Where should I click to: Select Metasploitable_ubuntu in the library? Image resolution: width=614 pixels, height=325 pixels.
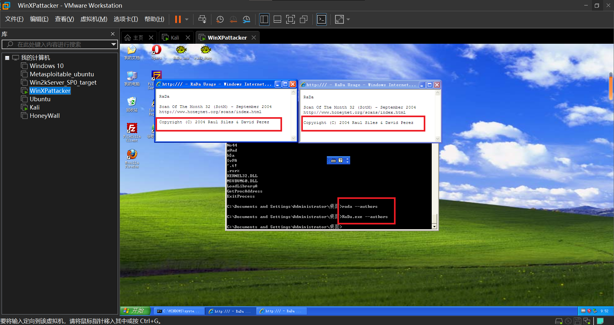62,74
